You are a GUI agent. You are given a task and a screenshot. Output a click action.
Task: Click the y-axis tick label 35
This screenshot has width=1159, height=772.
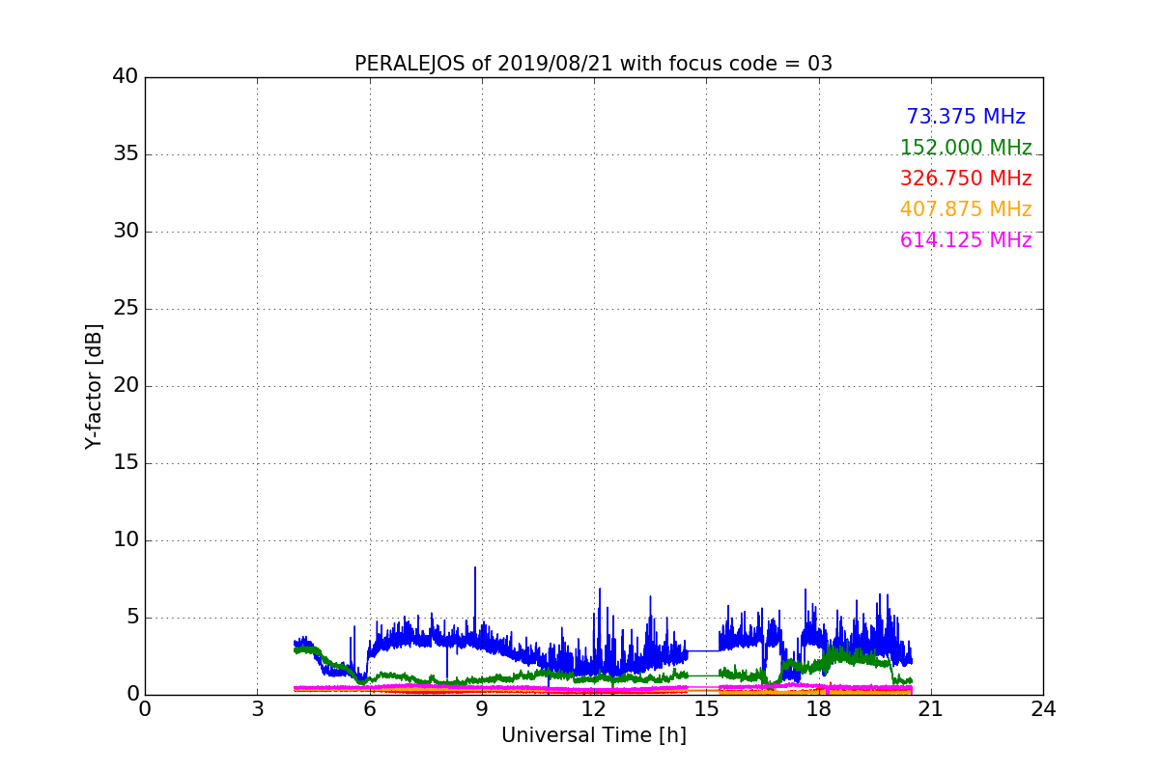(x=126, y=154)
